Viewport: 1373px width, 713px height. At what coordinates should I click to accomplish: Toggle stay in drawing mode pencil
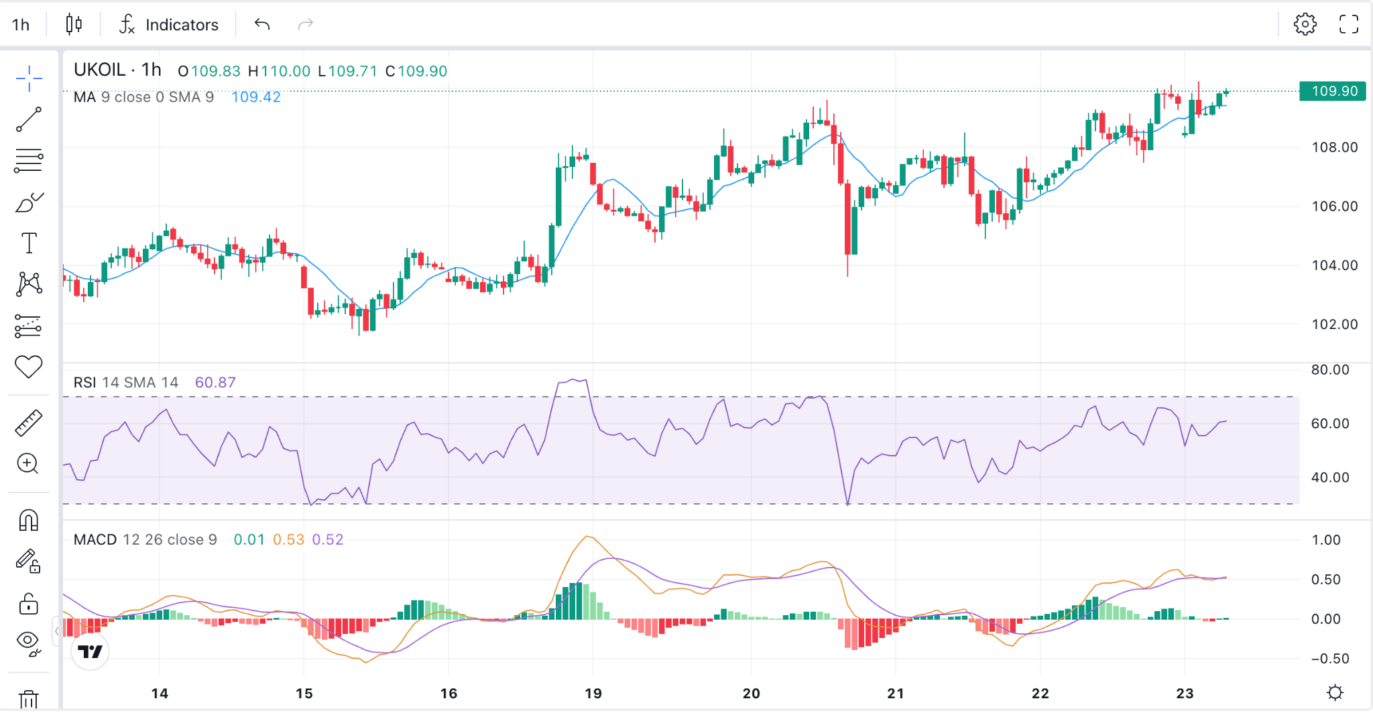pos(29,561)
